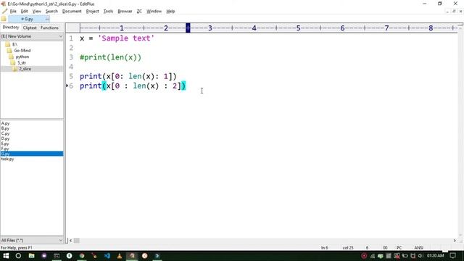
Task: Open the ZC menu
Action: (139, 12)
